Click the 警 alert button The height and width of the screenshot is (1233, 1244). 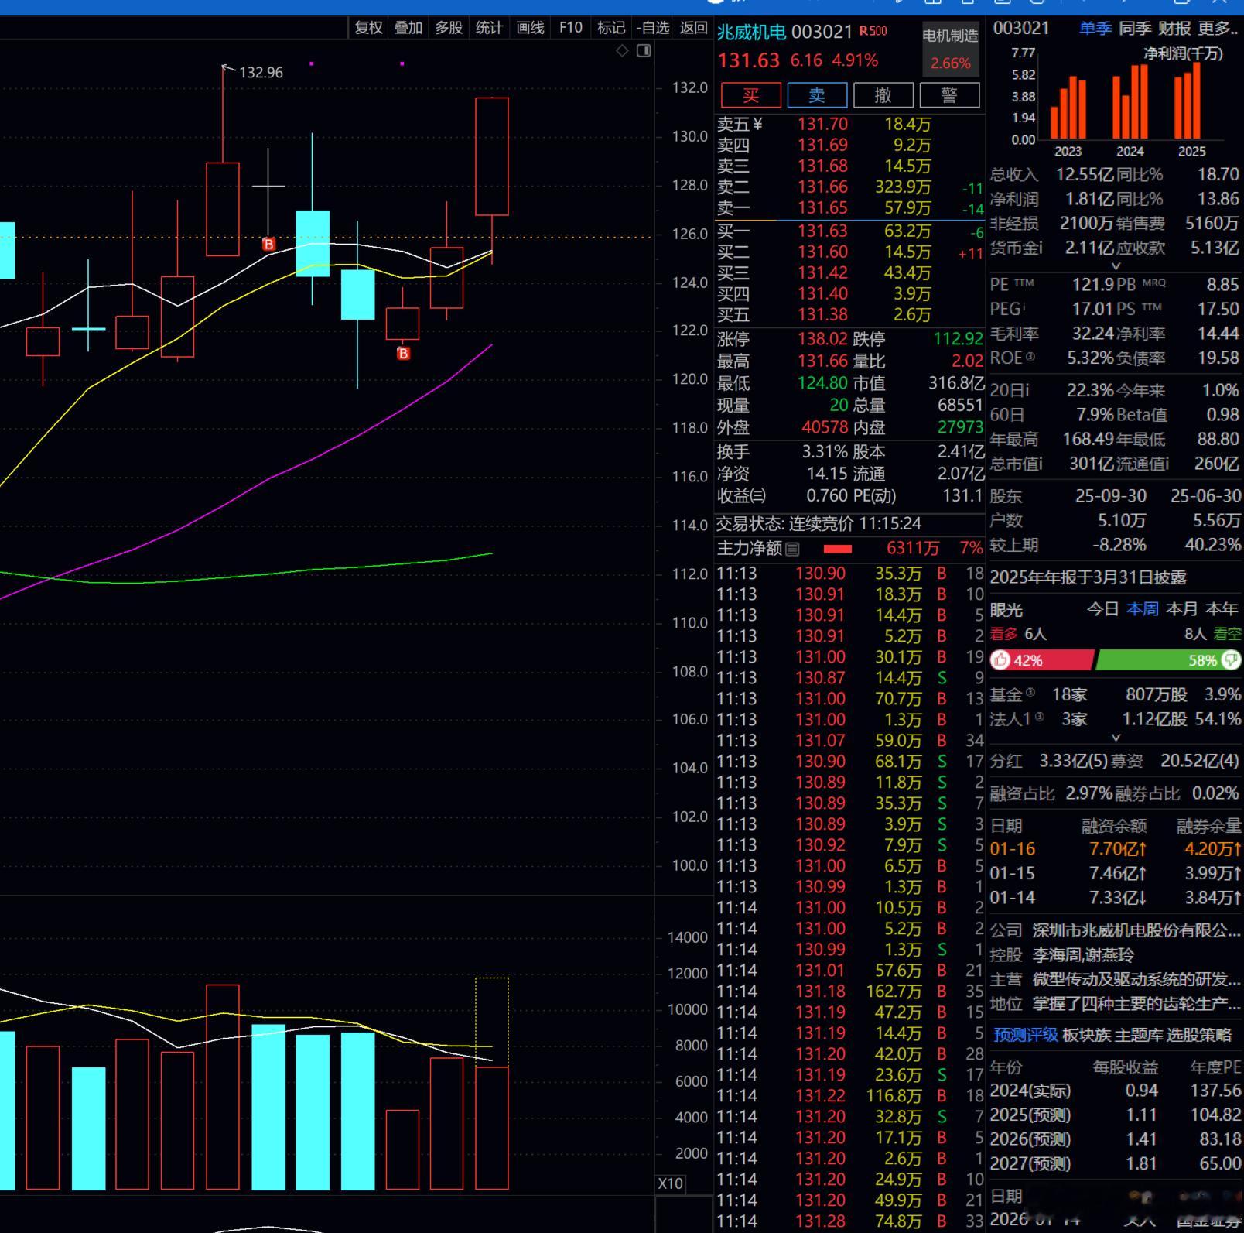pyautogui.click(x=949, y=95)
